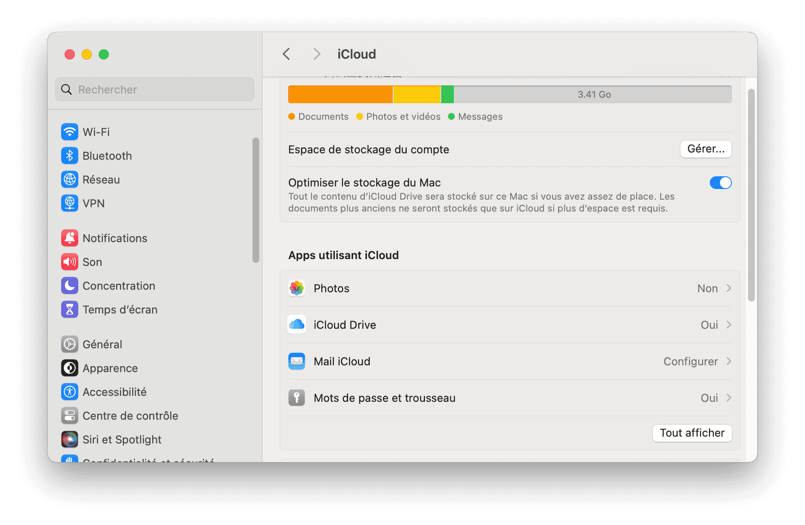Select Général label in sidebar
Image resolution: width=805 pixels, height=525 pixels.
coord(102,344)
